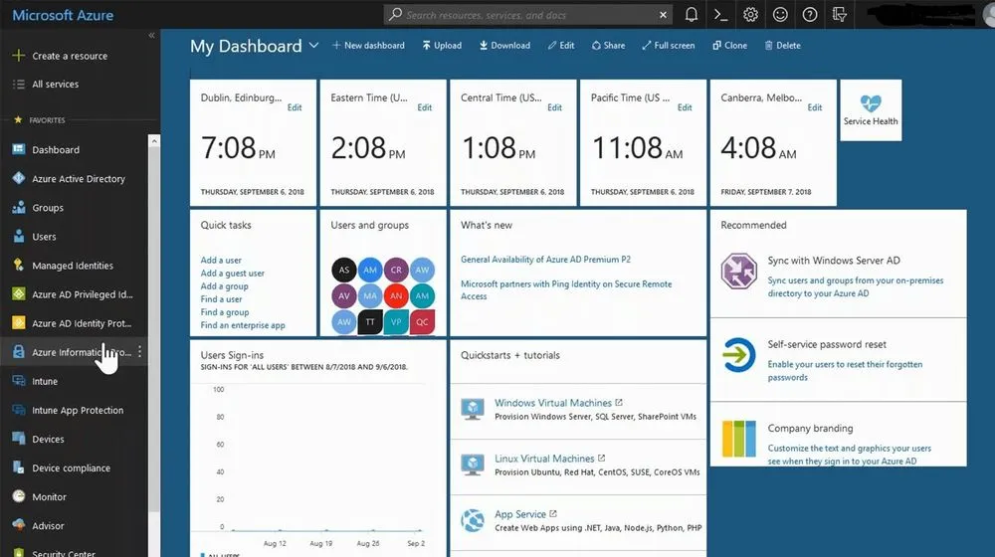Click Add a group quick task
Screen dimensions: 995x557
tap(224, 286)
